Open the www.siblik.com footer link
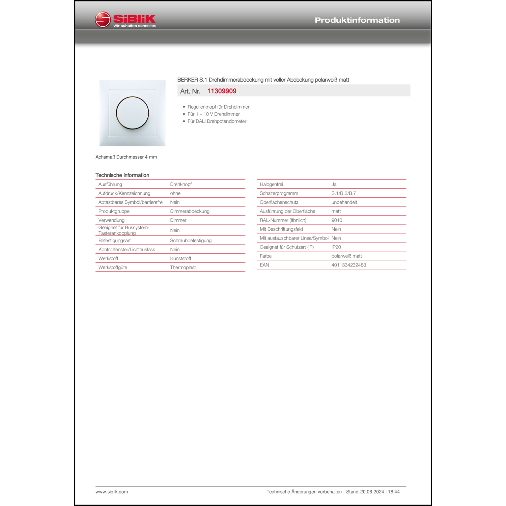This screenshot has height=506, width=506. tap(112, 492)
